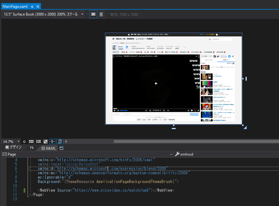Click the Twitter share icon in preview
The image size is (279, 206).
pos(229,57)
